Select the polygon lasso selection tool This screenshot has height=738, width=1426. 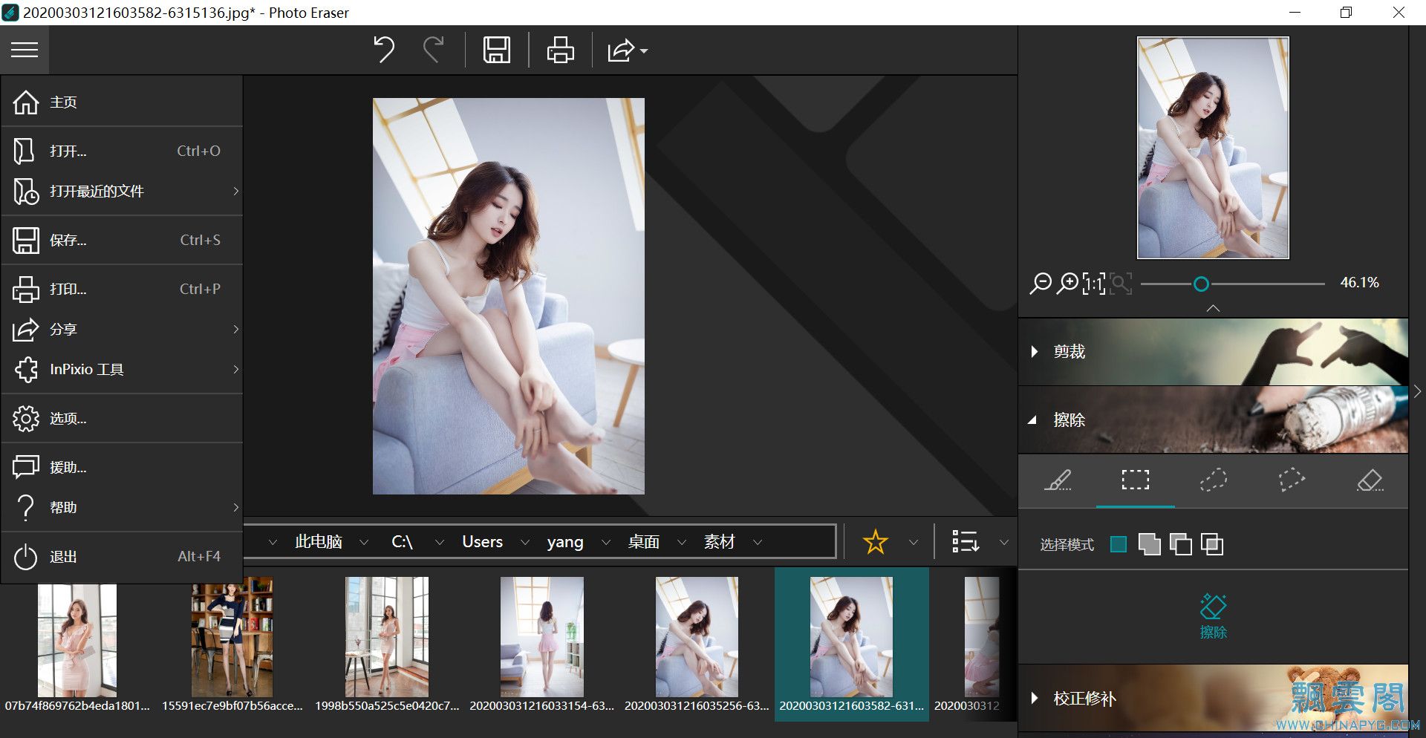point(1292,479)
